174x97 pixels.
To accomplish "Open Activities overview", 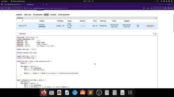I will pos(4,1).
